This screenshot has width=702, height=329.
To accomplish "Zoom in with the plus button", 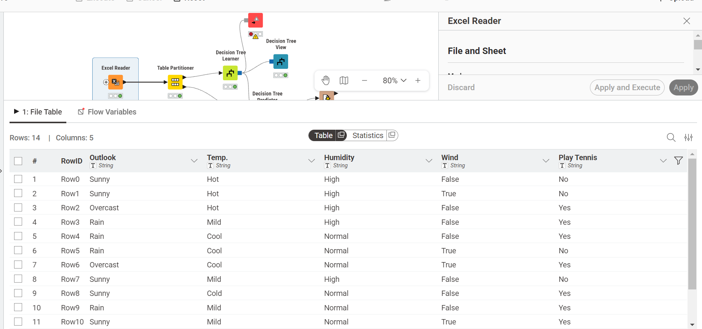I will 418,81.
